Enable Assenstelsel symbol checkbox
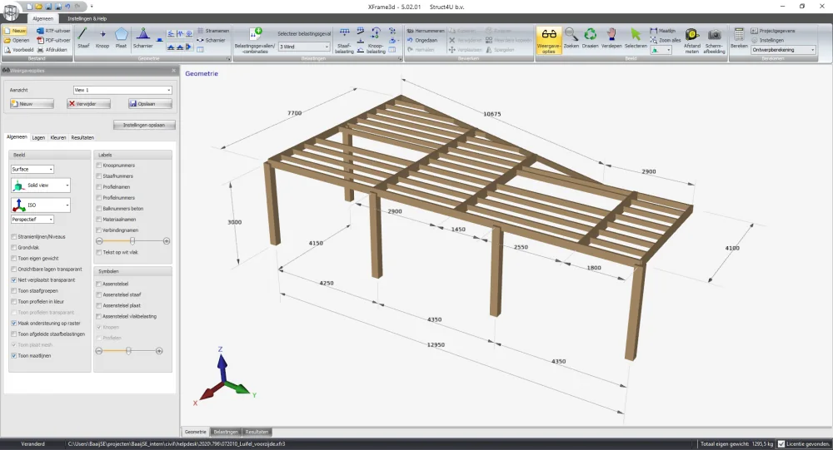This screenshot has height=450, width=833. (99, 284)
